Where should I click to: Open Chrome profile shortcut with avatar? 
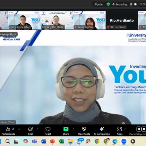click(106, 141)
